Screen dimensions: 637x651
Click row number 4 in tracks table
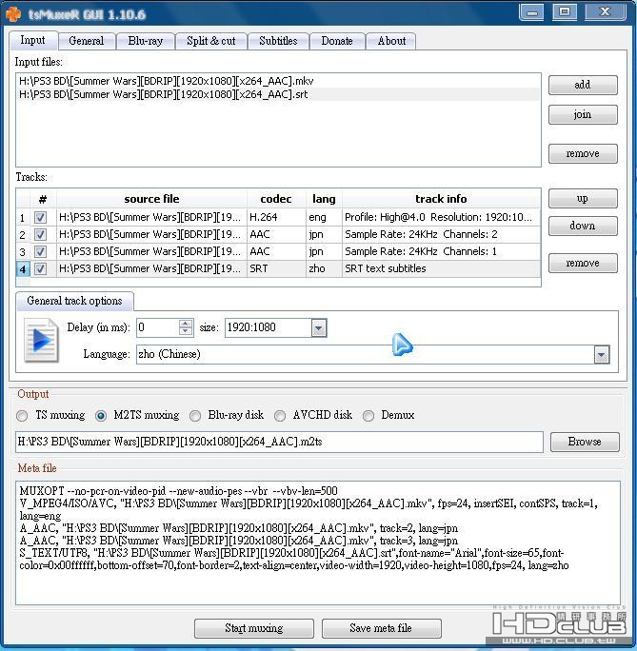click(x=23, y=269)
